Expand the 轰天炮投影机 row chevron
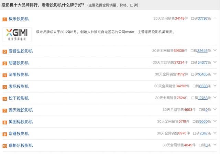220x154 pixels. tap(215, 109)
